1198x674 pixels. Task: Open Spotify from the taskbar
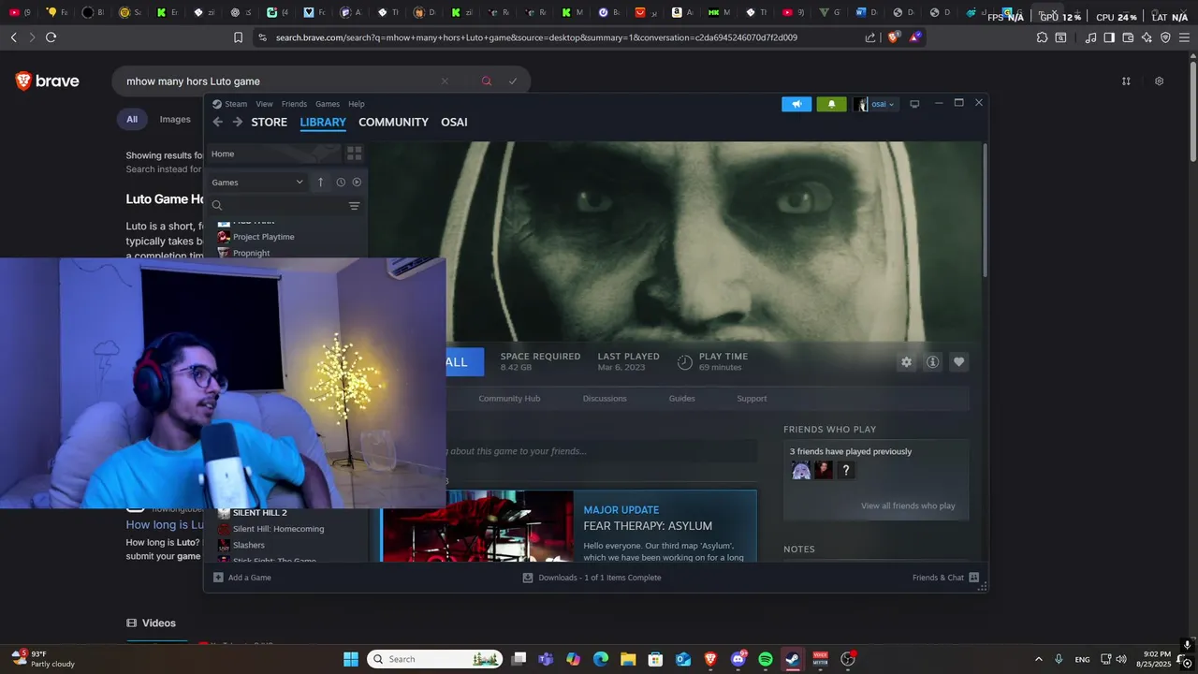click(x=765, y=659)
